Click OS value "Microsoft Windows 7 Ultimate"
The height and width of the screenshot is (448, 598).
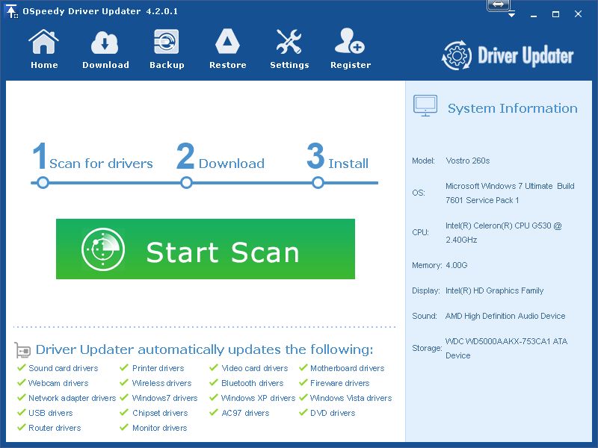499,186
